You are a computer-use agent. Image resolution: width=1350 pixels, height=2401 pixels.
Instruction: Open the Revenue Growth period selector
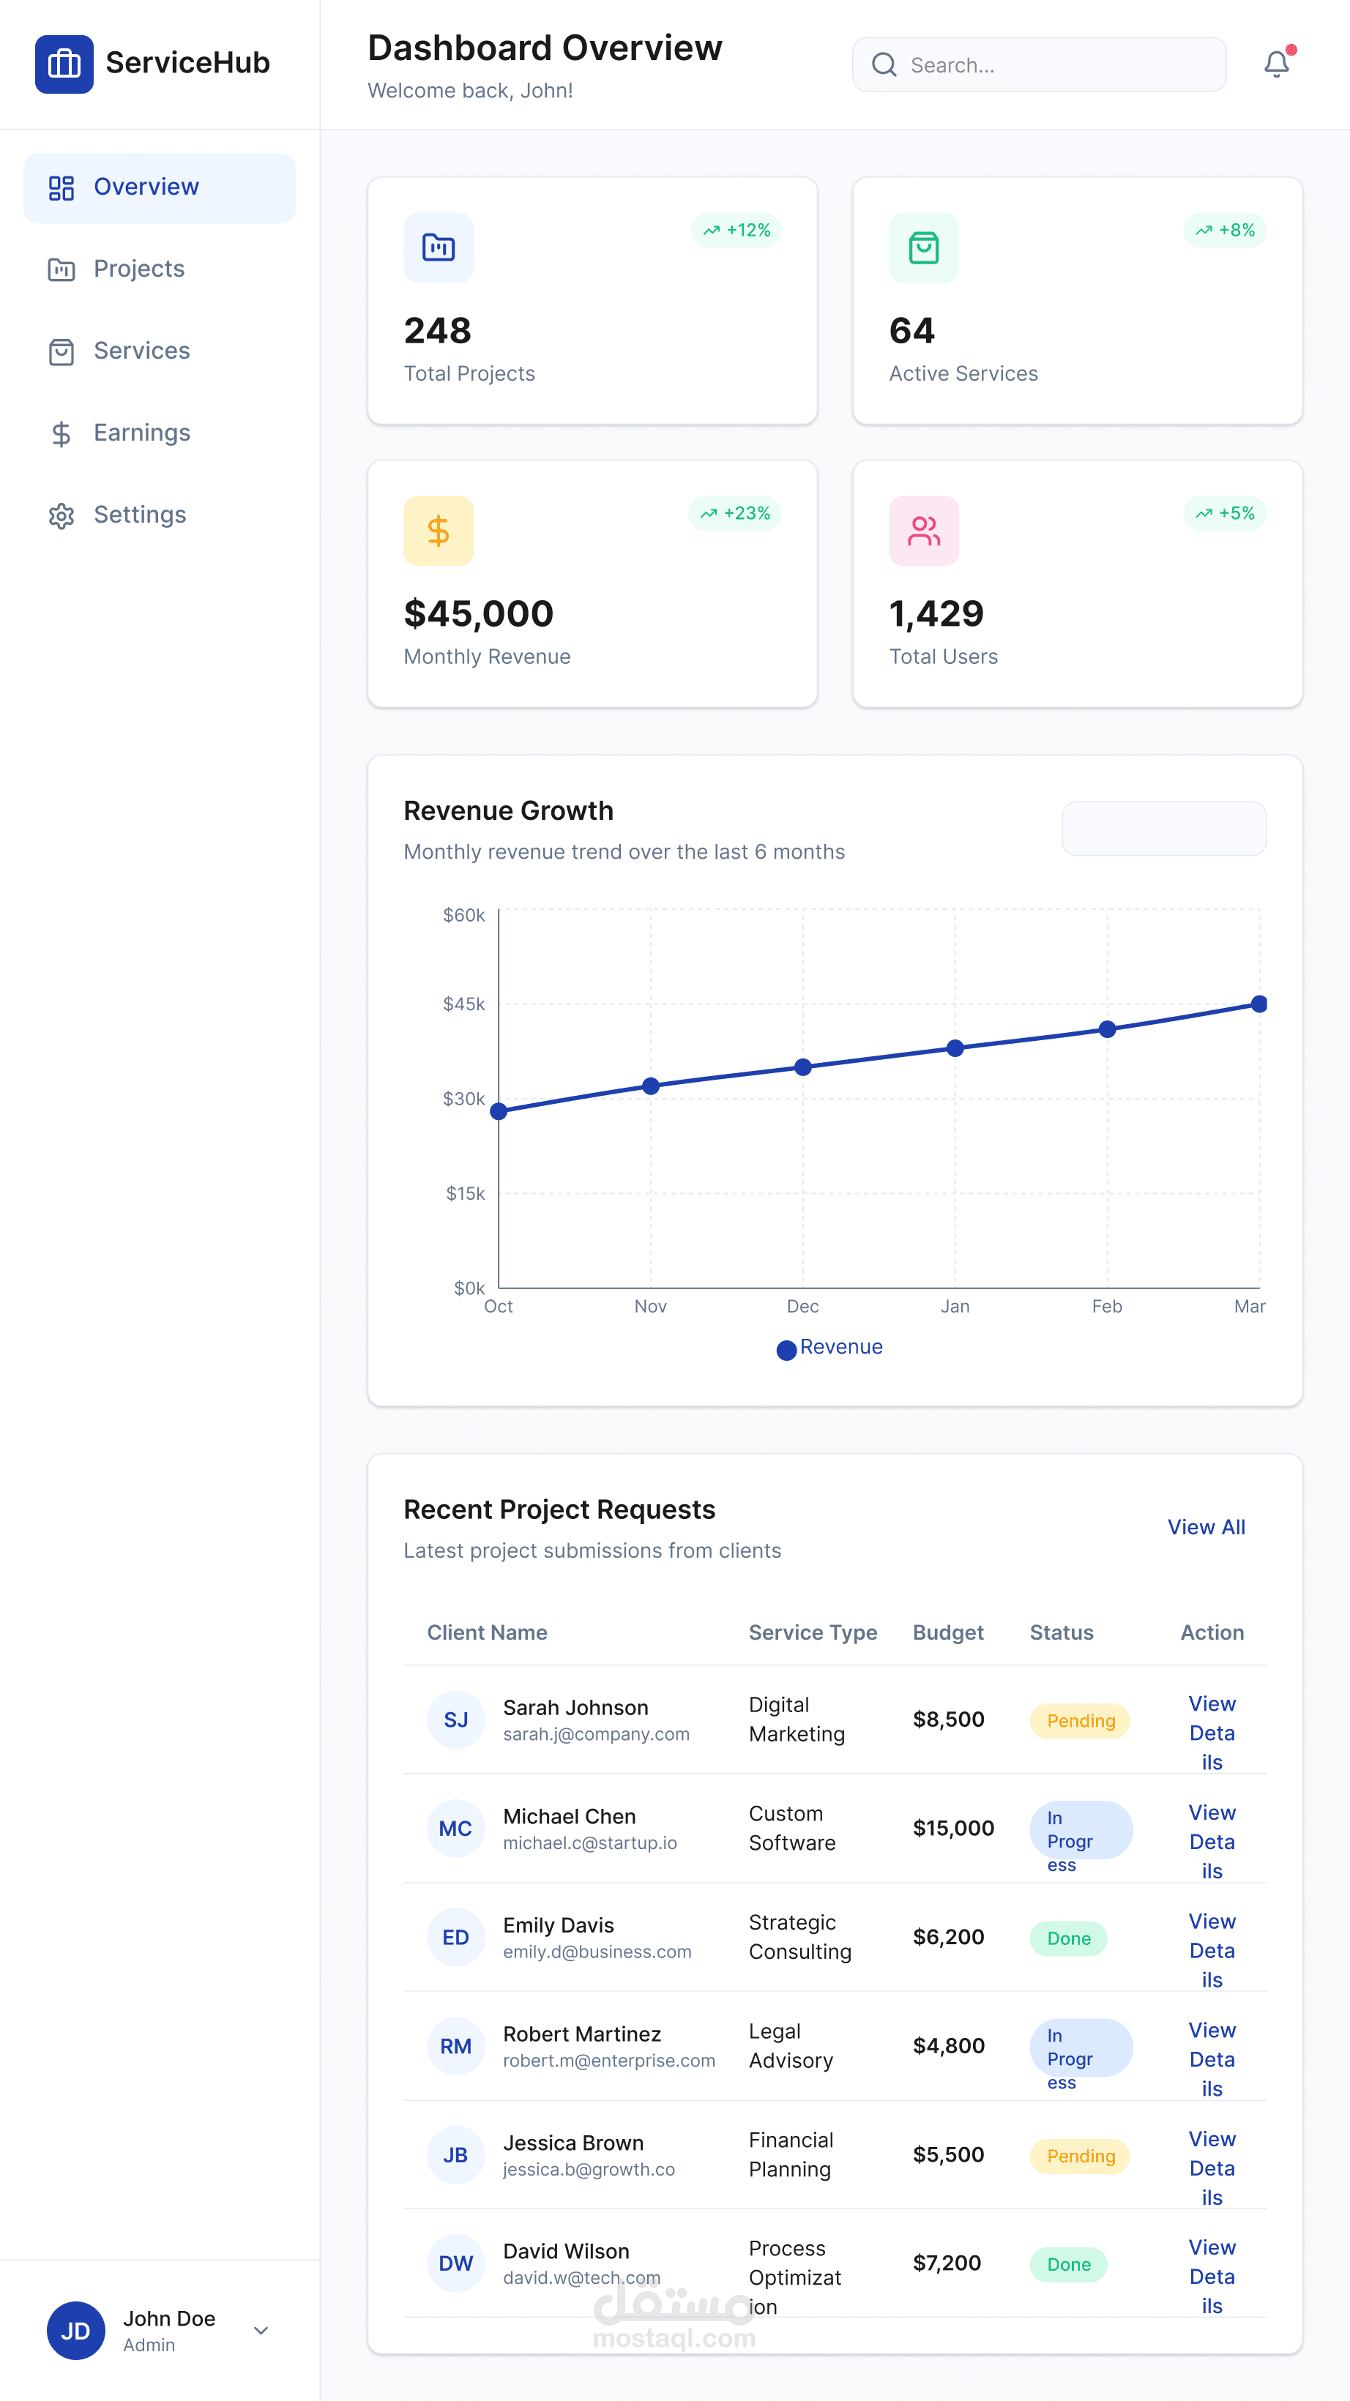1163,828
